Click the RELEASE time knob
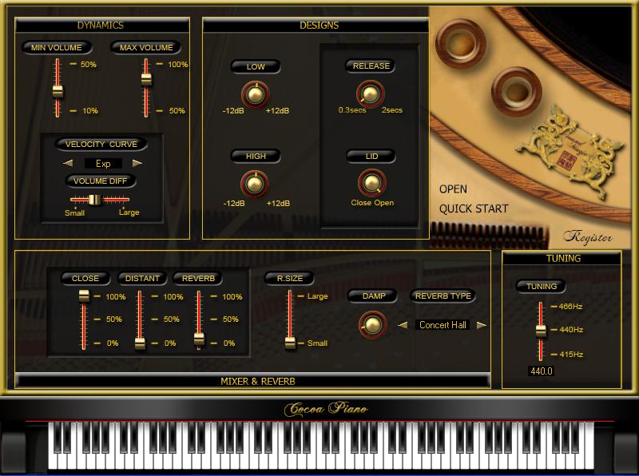 370,94
